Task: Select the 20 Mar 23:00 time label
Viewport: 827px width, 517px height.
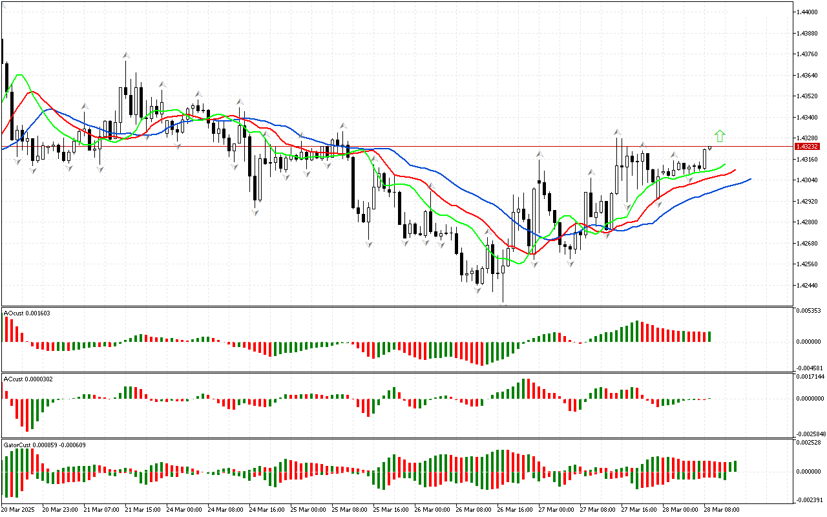Action: point(60,510)
